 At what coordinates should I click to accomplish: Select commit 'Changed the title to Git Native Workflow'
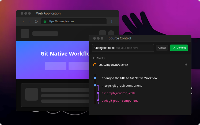pos(130,78)
